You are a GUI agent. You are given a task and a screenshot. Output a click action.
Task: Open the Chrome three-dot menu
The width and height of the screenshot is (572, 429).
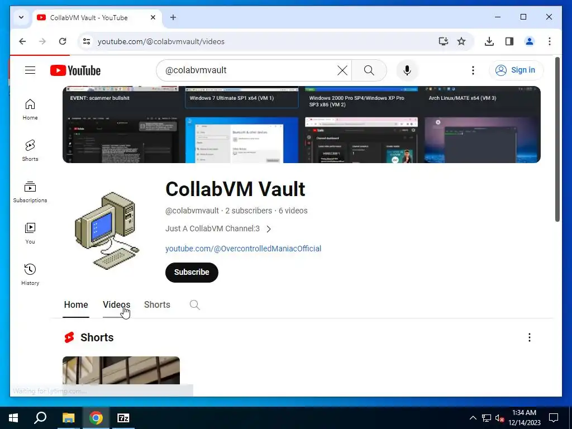[x=550, y=41]
